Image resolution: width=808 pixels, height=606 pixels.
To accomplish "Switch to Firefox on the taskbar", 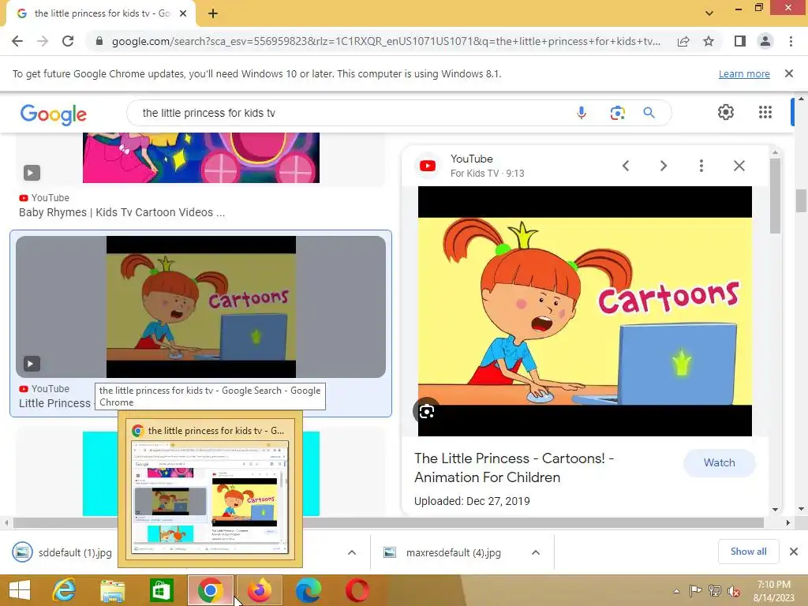I will point(260,590).
